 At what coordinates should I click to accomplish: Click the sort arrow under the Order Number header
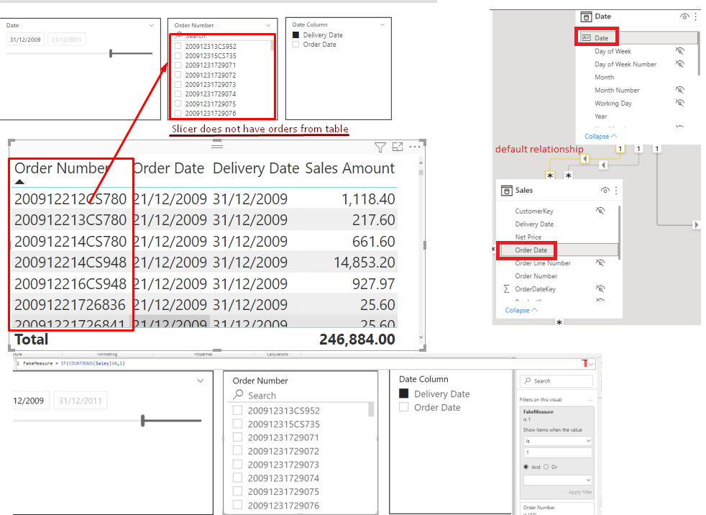19,182
